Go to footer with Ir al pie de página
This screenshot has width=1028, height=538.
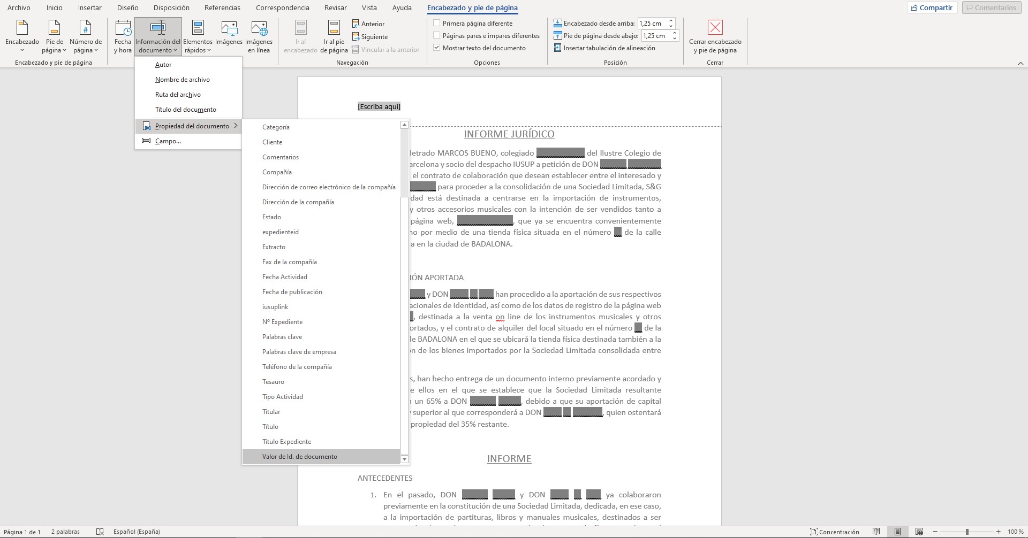pyautogui.click(x=334, y=36)
